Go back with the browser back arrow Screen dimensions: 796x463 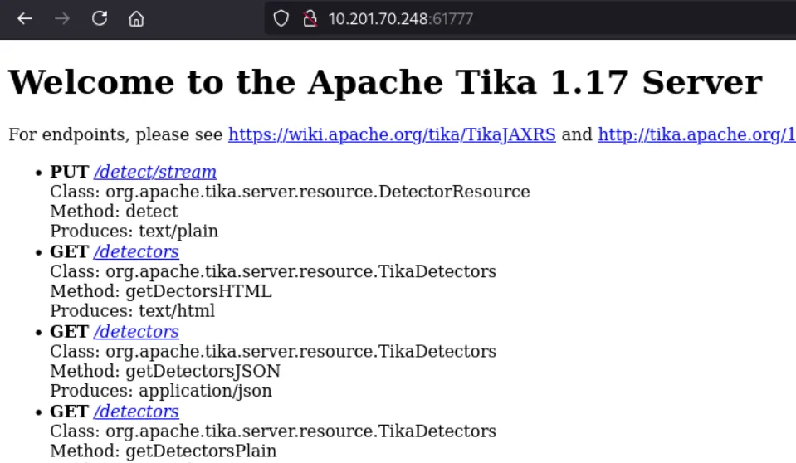pyautogui.click(x=24, y=19)
